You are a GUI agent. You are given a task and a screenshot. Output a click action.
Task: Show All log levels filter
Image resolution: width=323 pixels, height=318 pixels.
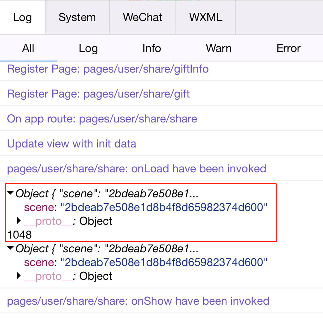click(28, 48)
